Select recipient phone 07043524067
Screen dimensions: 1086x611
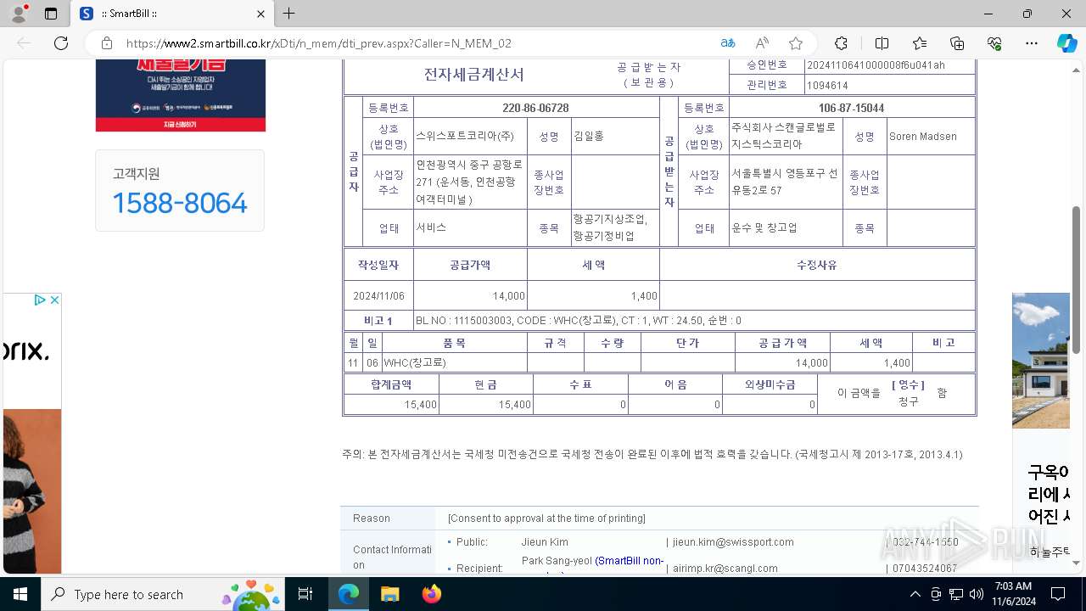[924, 569]
